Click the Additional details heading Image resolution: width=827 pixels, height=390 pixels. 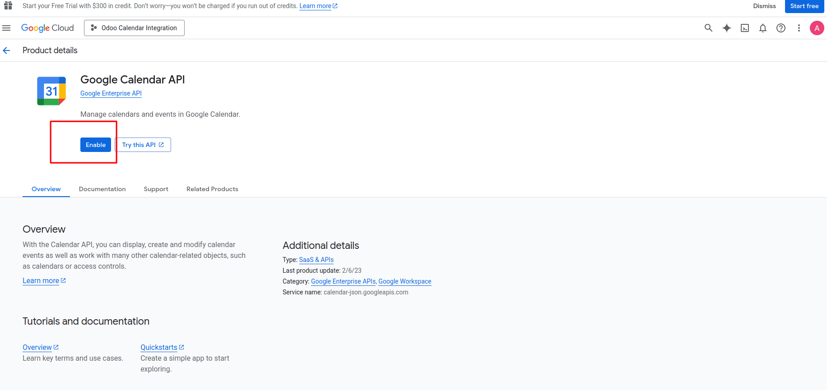[321, 245]
